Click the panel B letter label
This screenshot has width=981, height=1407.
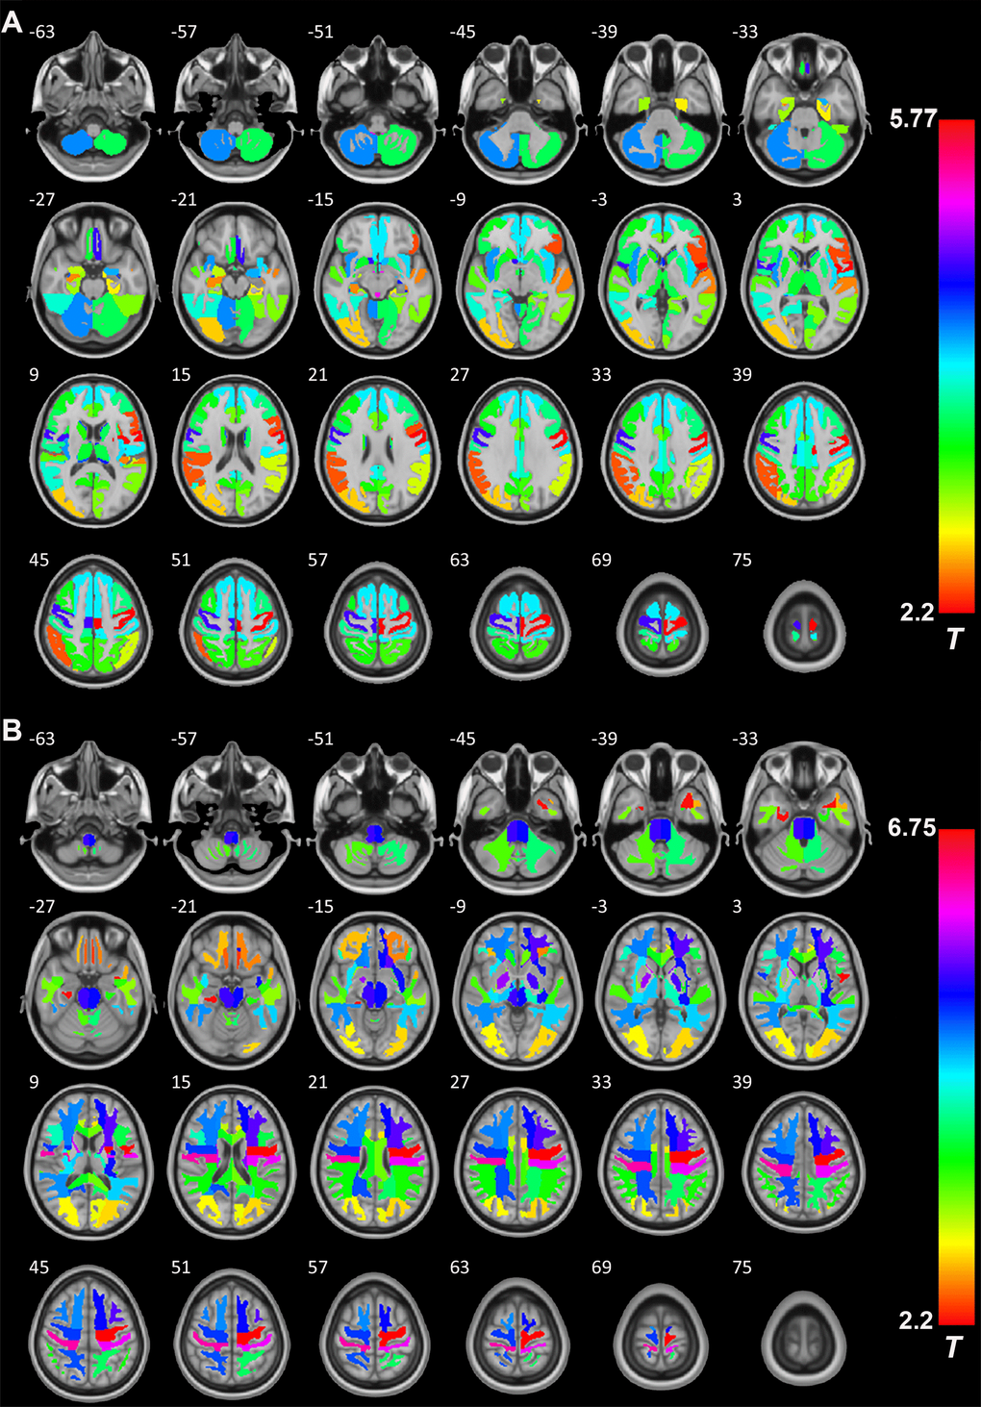12,730
